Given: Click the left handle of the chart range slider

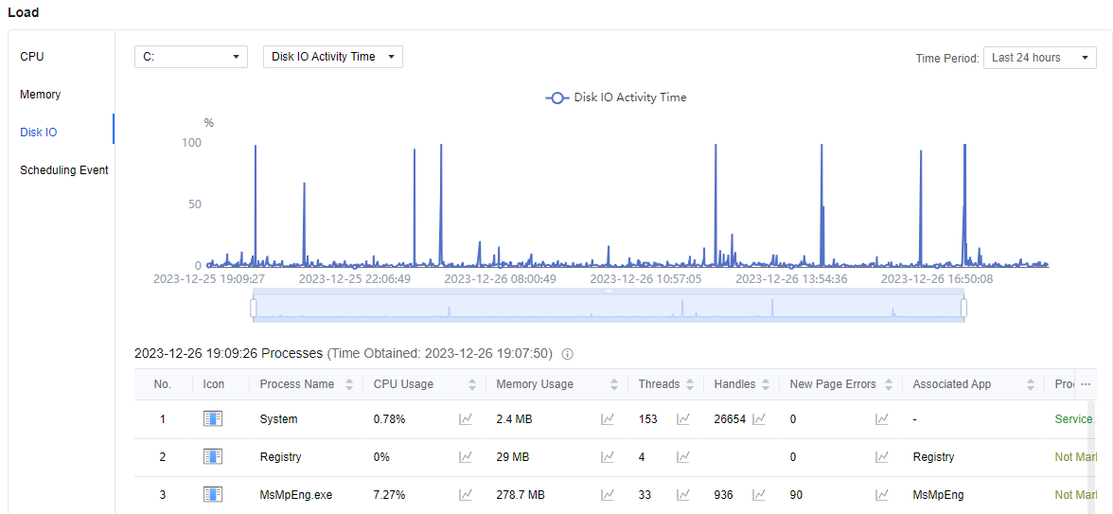Looking at the screenshot, I should (x=254, y=308).
